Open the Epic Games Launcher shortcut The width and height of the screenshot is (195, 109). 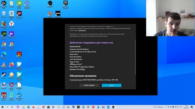coord(66,5)
